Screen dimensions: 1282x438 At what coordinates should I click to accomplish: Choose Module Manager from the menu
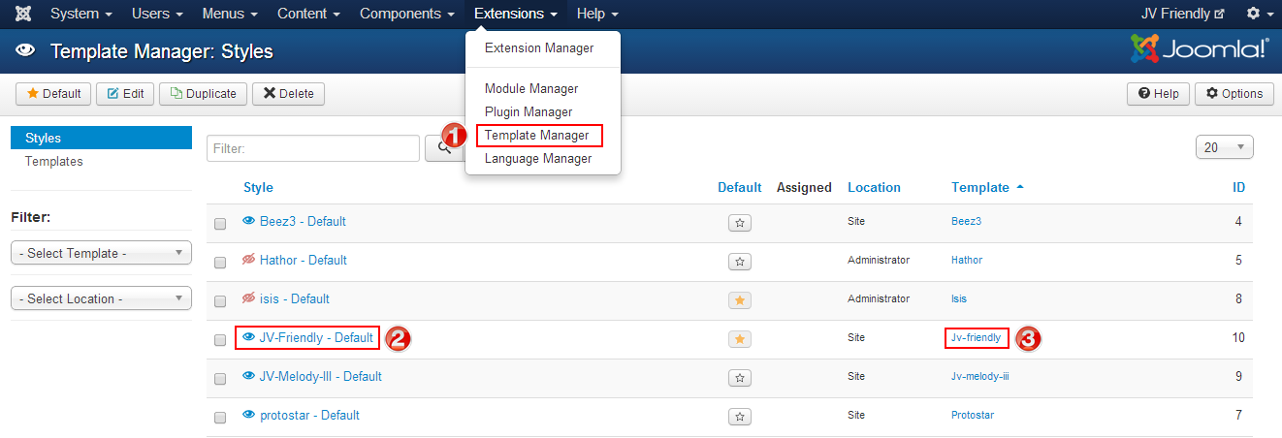531,88
